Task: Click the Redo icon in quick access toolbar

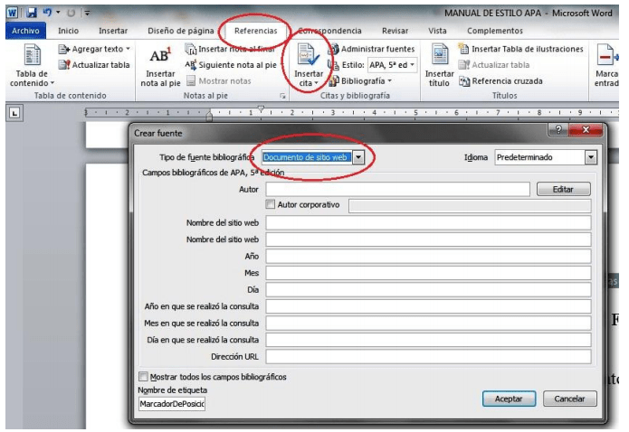Action: coord(71,14)
